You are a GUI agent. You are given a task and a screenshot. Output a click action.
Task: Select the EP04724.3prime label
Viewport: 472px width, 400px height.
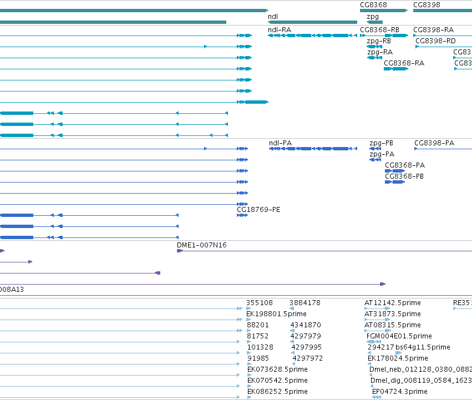pos(400,392)
